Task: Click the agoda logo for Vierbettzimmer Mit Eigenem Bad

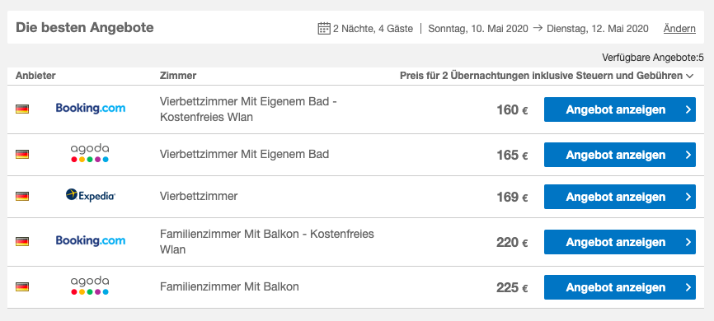Action: [90, 153]
